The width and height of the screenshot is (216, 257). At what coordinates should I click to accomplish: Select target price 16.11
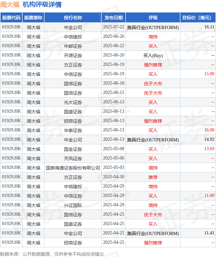click(x=209, y=27)
